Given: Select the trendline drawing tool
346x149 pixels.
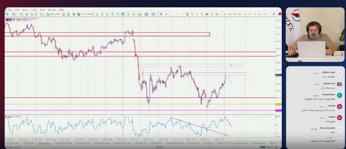Looking at the screenshot, I should tap(182, 14).
